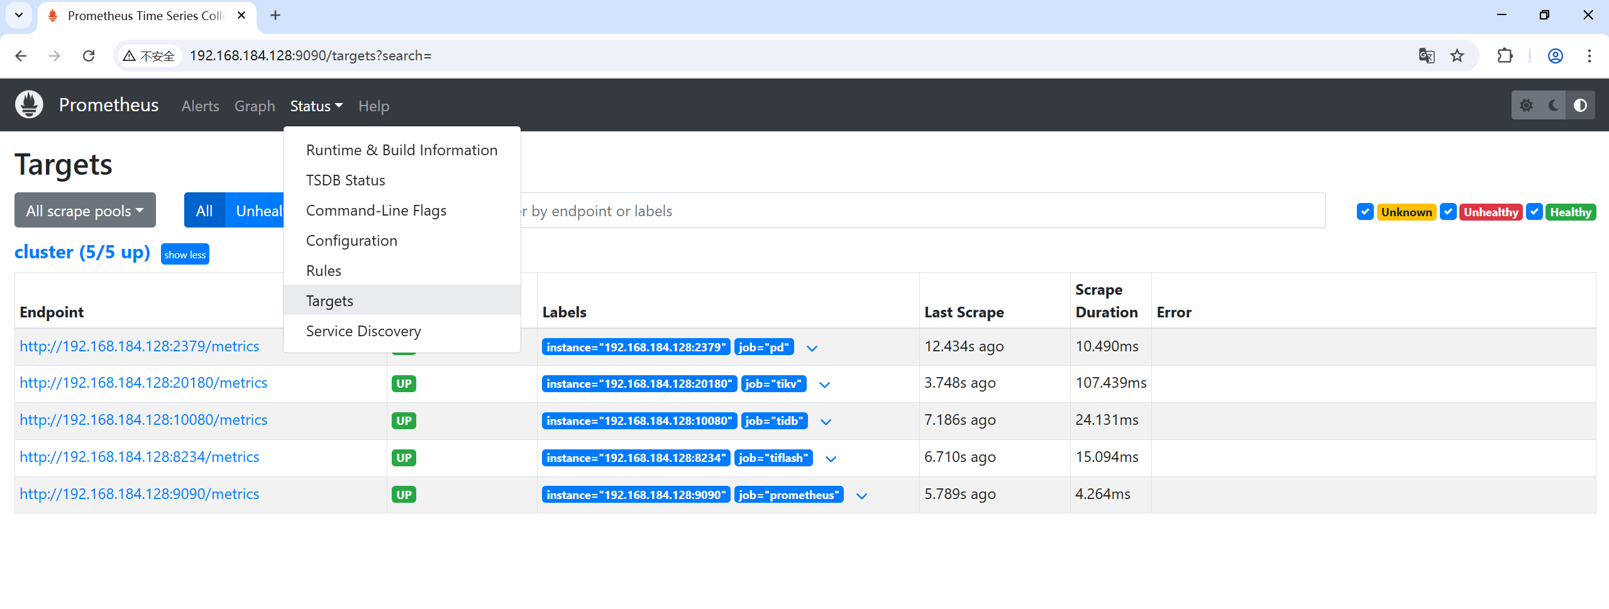Open the tikv 20180 metrics endpoint
1609x609 pixels.
(x=143, y=383)
